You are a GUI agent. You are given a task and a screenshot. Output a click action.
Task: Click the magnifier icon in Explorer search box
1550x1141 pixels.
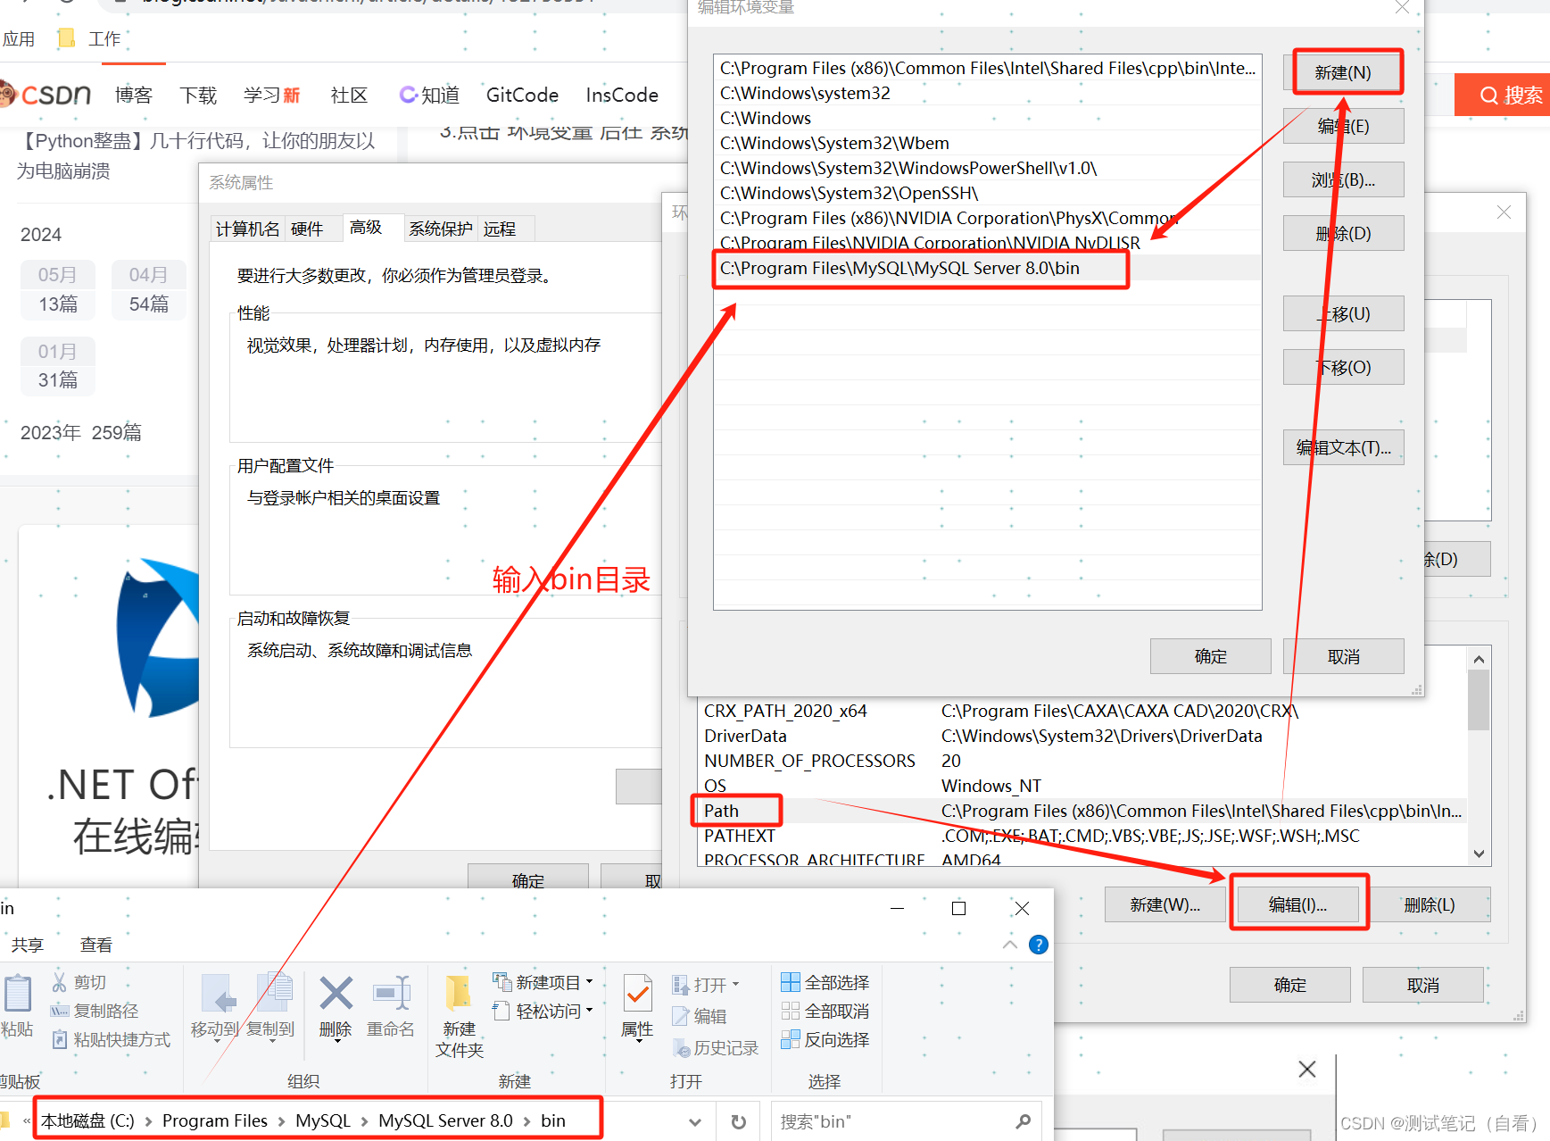[x=1024, y=1121]
